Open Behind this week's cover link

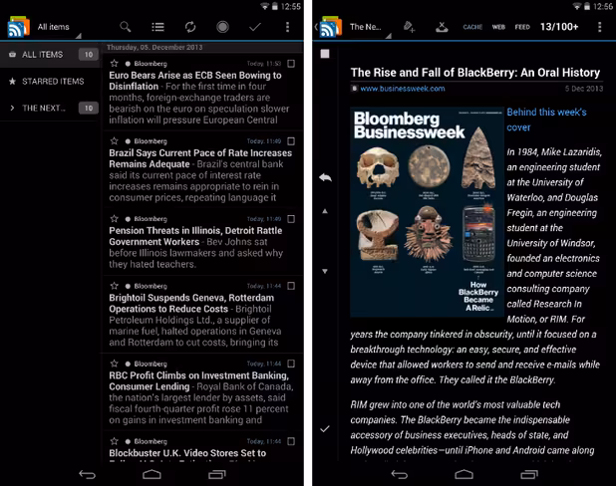[546, 120]
